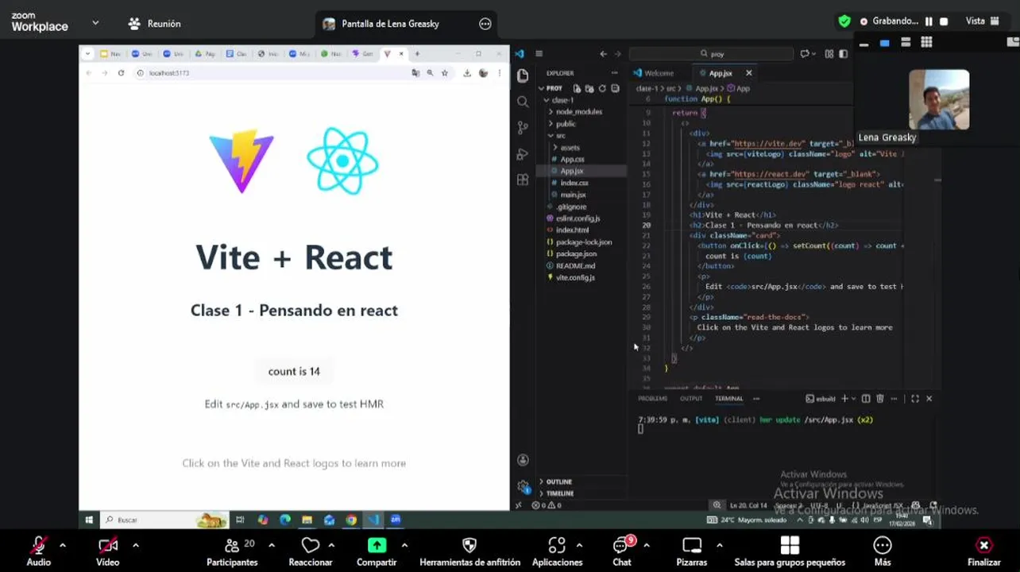1020x572 pixels.
Task: Click the green encryption shield icon
Action: pyautogui.click(x=844, y=21)
